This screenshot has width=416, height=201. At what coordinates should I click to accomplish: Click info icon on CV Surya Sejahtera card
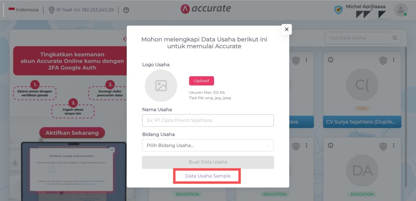click(x=331, y=60)
